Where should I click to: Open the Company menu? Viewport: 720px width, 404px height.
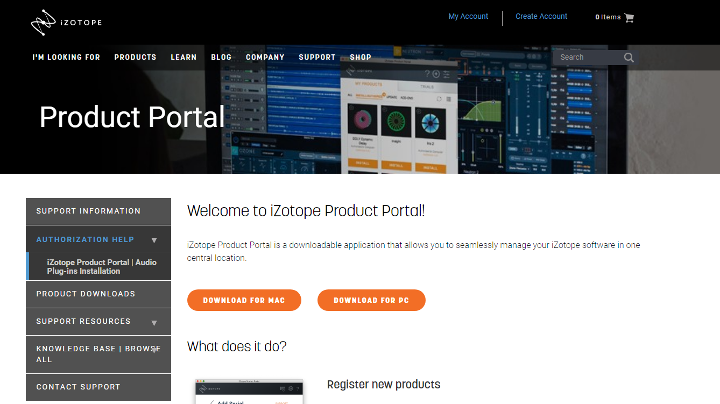tap(265, 57)
